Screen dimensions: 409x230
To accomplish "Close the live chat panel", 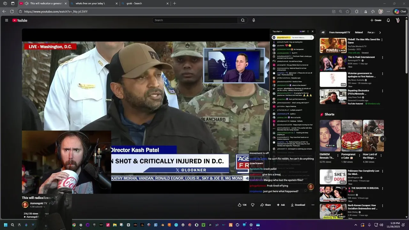I will 313,31.
